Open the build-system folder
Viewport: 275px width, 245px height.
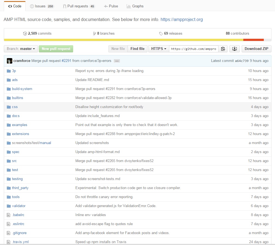click(22, 89)
